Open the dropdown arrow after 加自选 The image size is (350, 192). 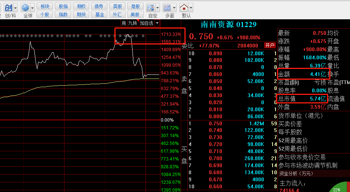click(157, 23)
